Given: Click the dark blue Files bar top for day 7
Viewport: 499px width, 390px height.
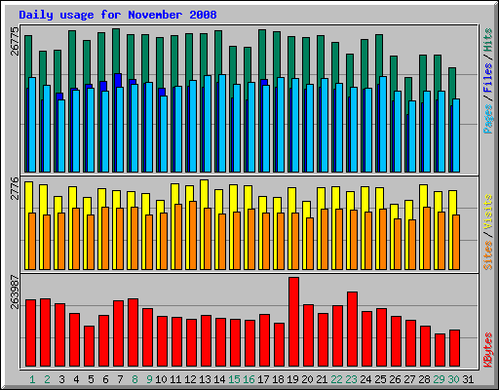Looking at the screenshot, I should coord(118,80).
